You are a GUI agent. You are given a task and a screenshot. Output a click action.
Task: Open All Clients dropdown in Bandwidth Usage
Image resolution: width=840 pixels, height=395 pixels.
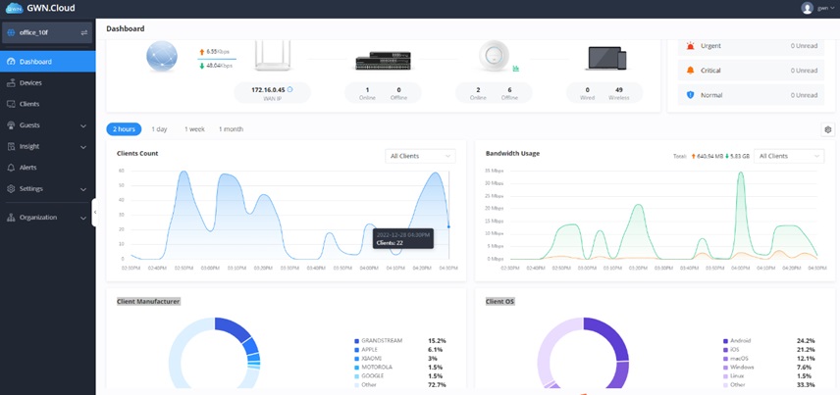[x=789, y=156]
